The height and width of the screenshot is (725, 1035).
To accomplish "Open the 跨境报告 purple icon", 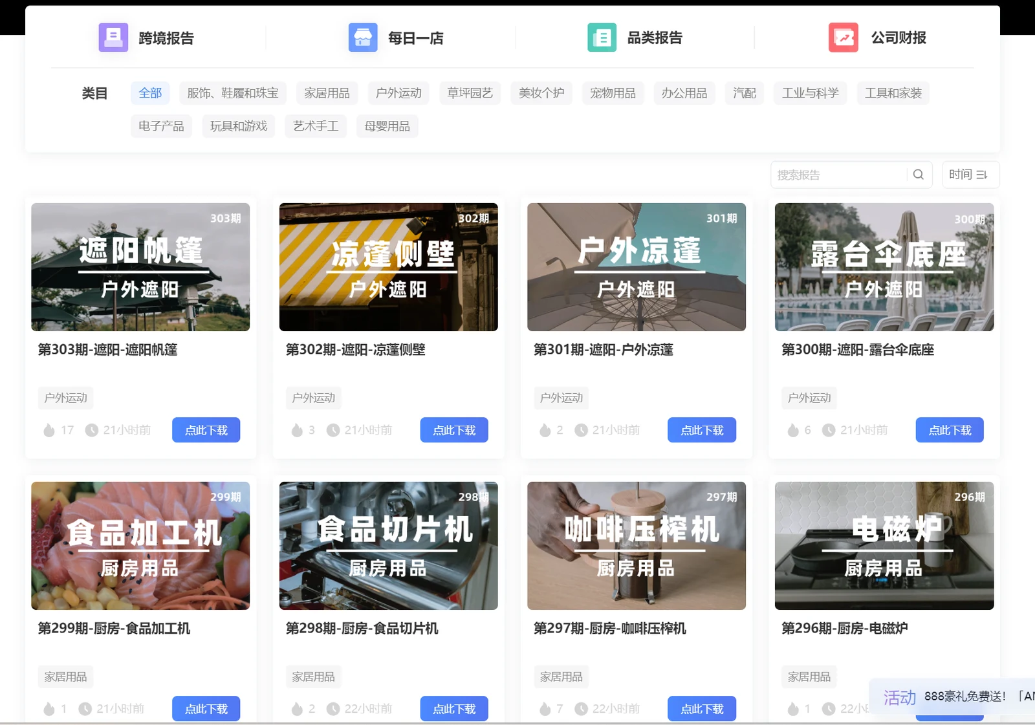I will (113, 38).
